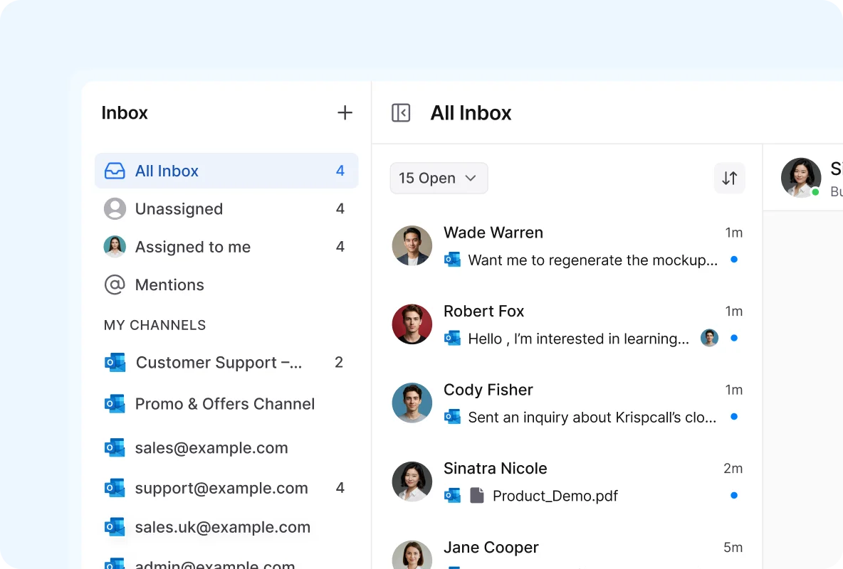This screenshot has height=569, width=843.
Task: Collapse the sidebar panel icon beside All Inbox
Action: tap(401, 113)
